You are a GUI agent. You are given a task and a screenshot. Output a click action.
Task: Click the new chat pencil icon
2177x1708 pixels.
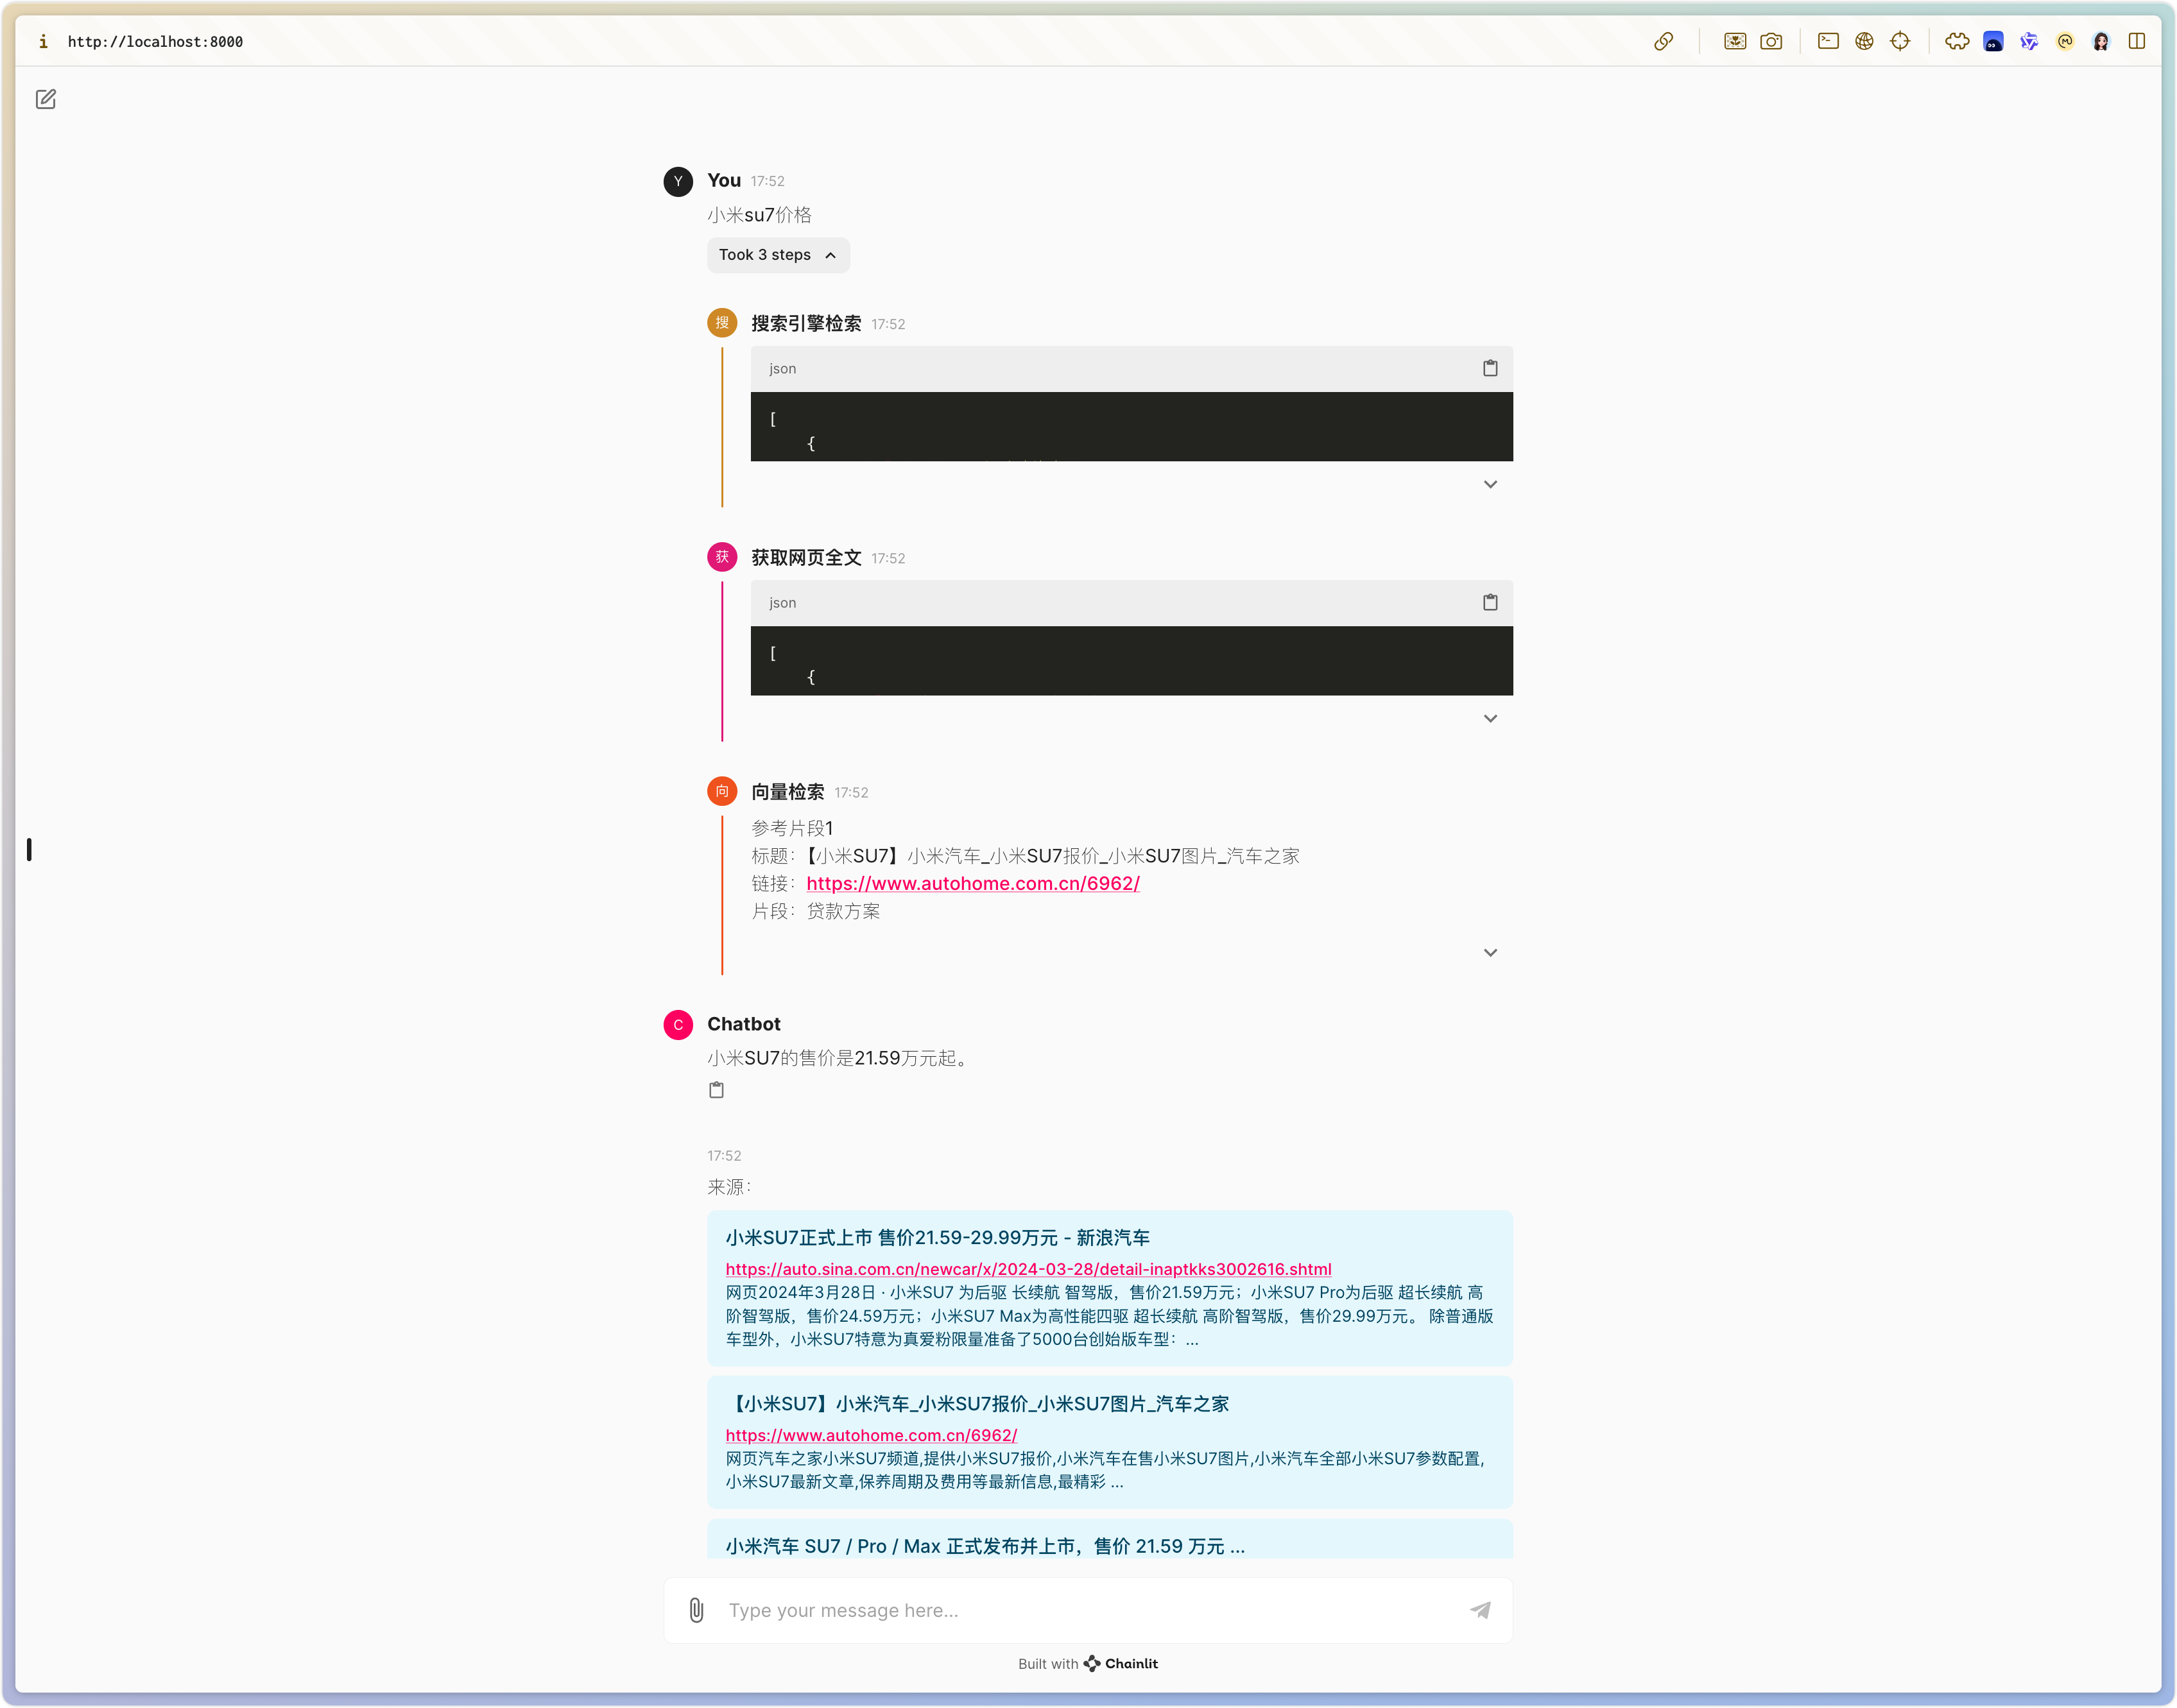point(46,99)
